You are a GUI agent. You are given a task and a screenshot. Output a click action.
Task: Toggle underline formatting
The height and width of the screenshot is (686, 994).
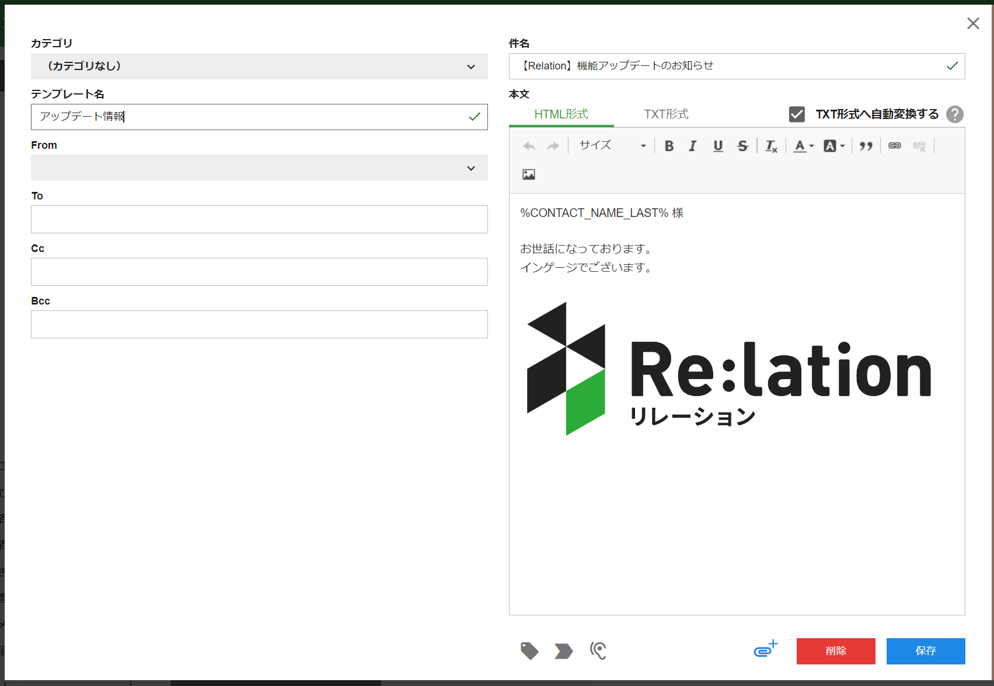(x=718, y=146)
